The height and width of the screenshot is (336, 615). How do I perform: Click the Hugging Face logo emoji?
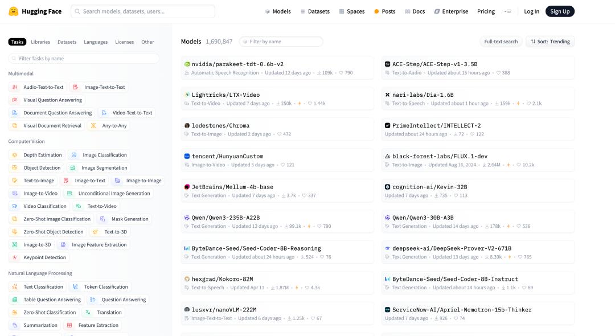point(13,11)
